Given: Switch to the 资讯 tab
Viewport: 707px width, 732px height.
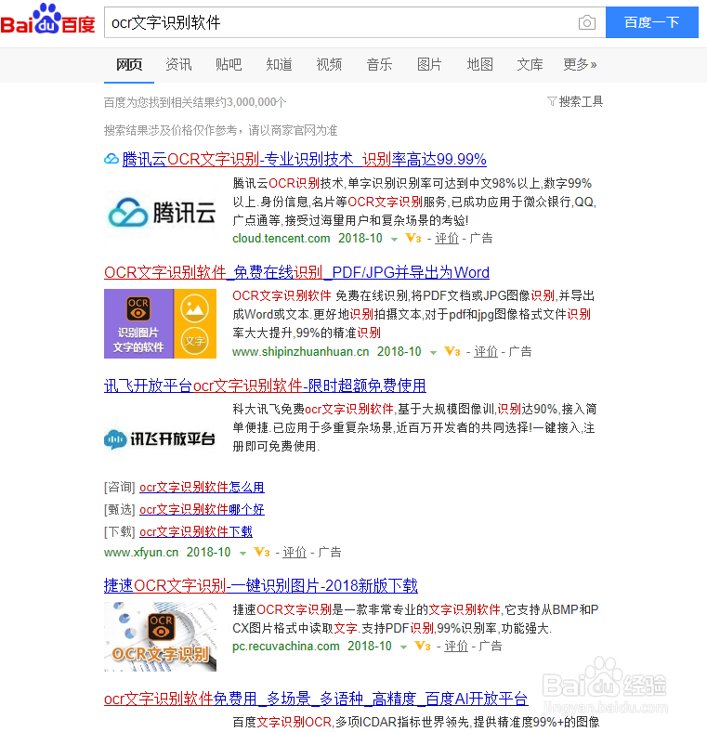Looking at the screenshot, I should 179,64.
